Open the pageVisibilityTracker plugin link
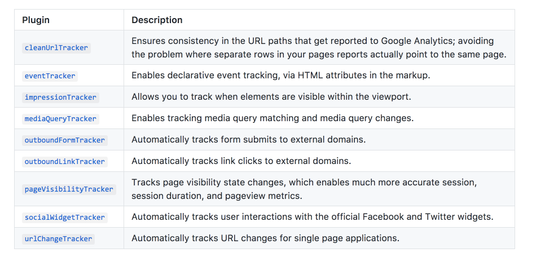Image resolution: width=536 pixels, height=257 pixels. pyautogui.click(x=69, y=189)
